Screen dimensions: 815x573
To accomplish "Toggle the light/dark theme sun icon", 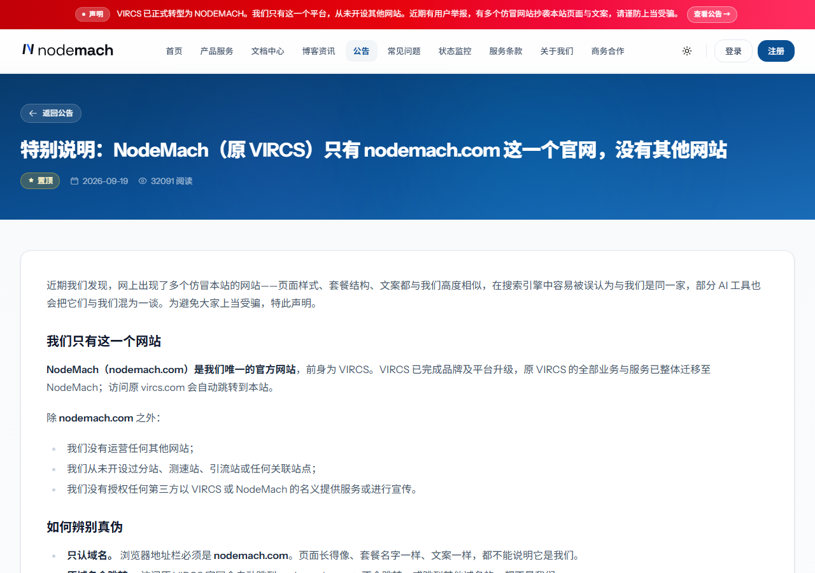I will [x=687, y=51].
